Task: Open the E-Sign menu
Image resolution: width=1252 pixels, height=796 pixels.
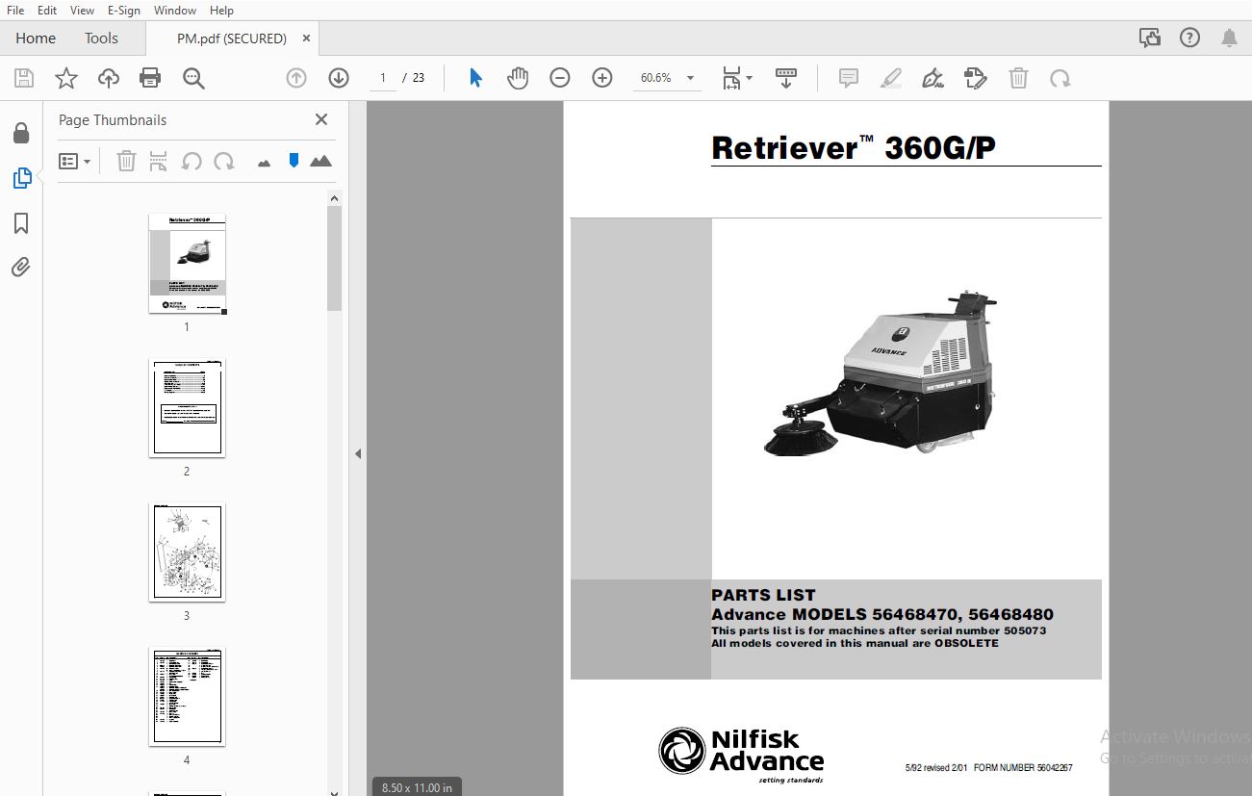Action: (x=124, y=10)
